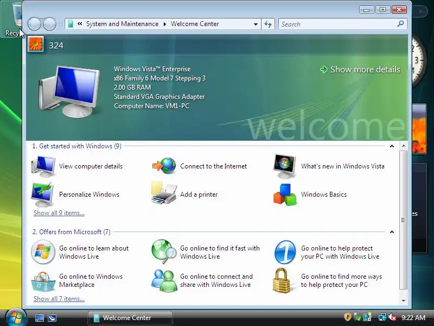Click the Add a printer label
The width and height of the screenshot is (434, 326).
199,195
